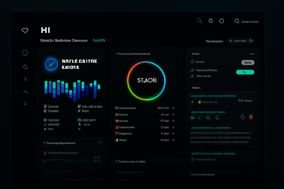Expand the 'Convtce' section below the list
Image resolution: width=284 pixels, height=189 pixels.
point(146,161)
